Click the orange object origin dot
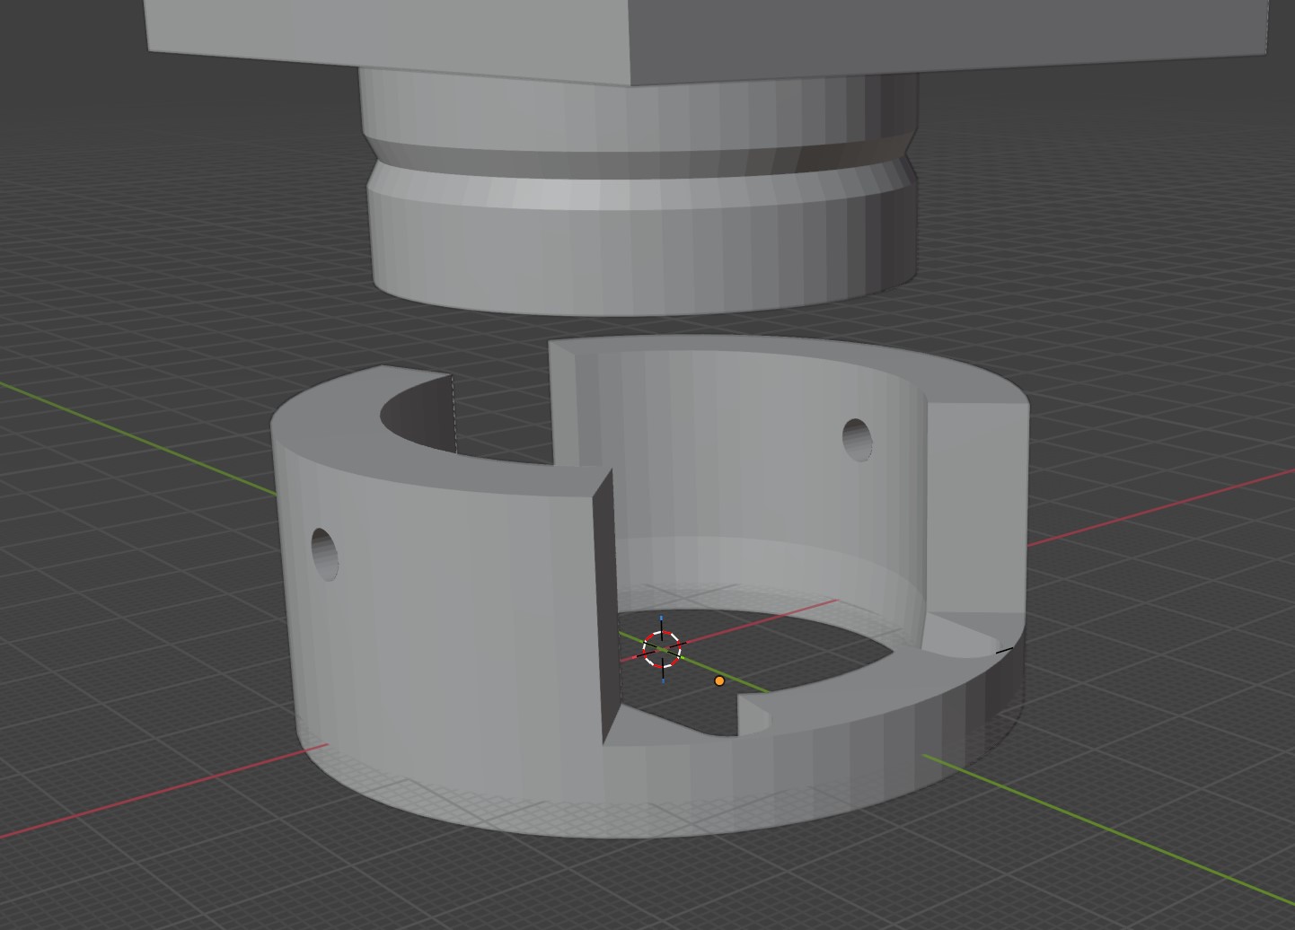1295x930 pixels. pyautogui.click(x=718, y=681)
